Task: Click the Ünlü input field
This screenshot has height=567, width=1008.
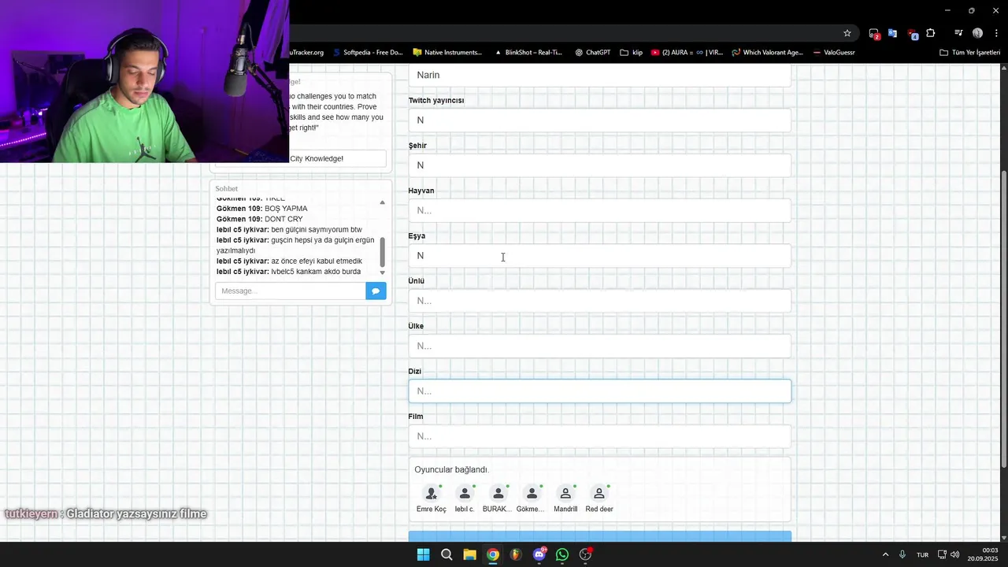Action: [x=599, y=301]
